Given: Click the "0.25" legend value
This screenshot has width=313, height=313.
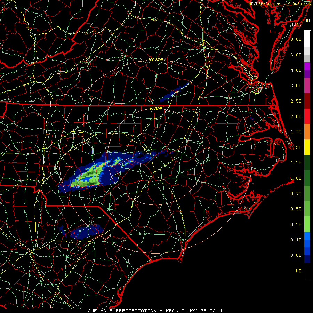Looking at the screenshot, I should [296, 225].
